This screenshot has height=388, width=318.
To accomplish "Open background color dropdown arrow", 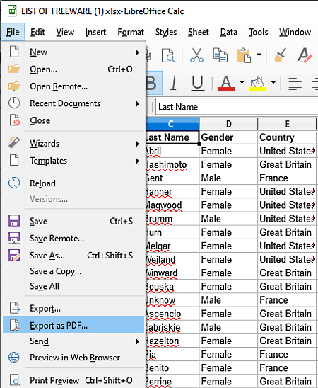I will [273, 83].
